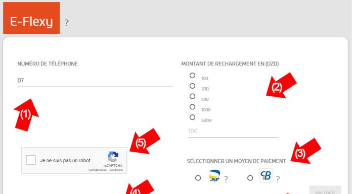Select the 100 DZD recharge amount
The image size is (352, 194).
[x=192, y=76]
